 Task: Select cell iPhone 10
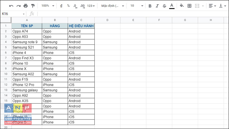click(x=27, y=63)
